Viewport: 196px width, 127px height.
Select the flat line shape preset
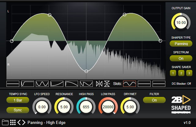pyautogui.click(x=13, y=84)
